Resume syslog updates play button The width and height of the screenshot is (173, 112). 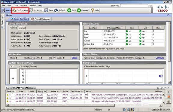pyautogui.click(x=169, y=92)
